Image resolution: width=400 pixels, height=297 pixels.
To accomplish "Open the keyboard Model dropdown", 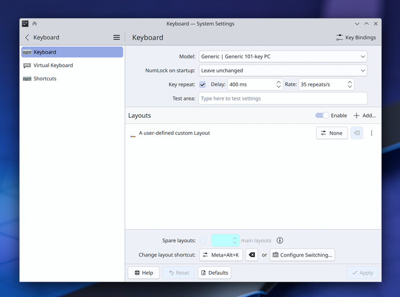I will (283, 57).
